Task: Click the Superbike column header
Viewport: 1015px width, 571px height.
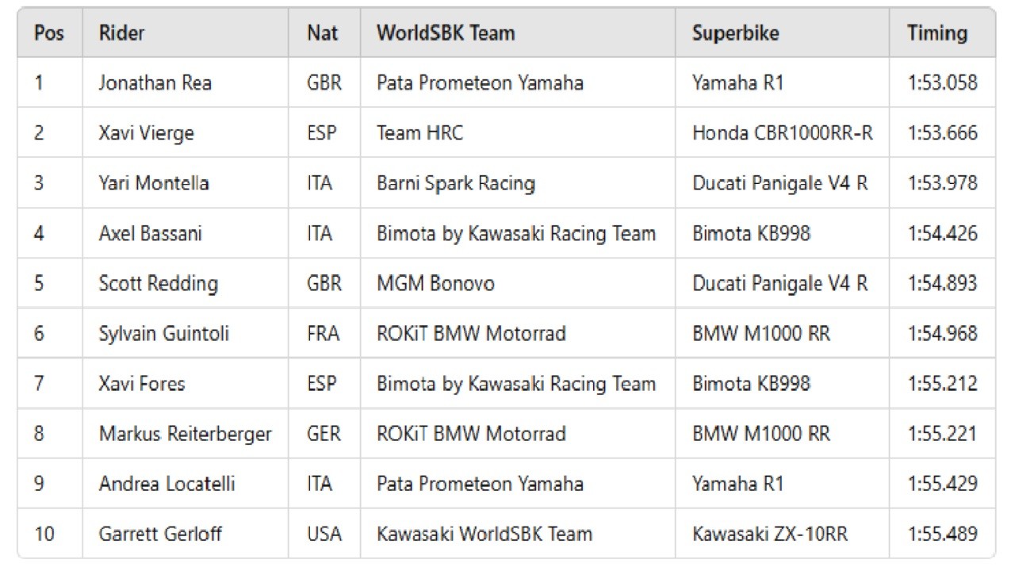Action: [x=735, y=33]
